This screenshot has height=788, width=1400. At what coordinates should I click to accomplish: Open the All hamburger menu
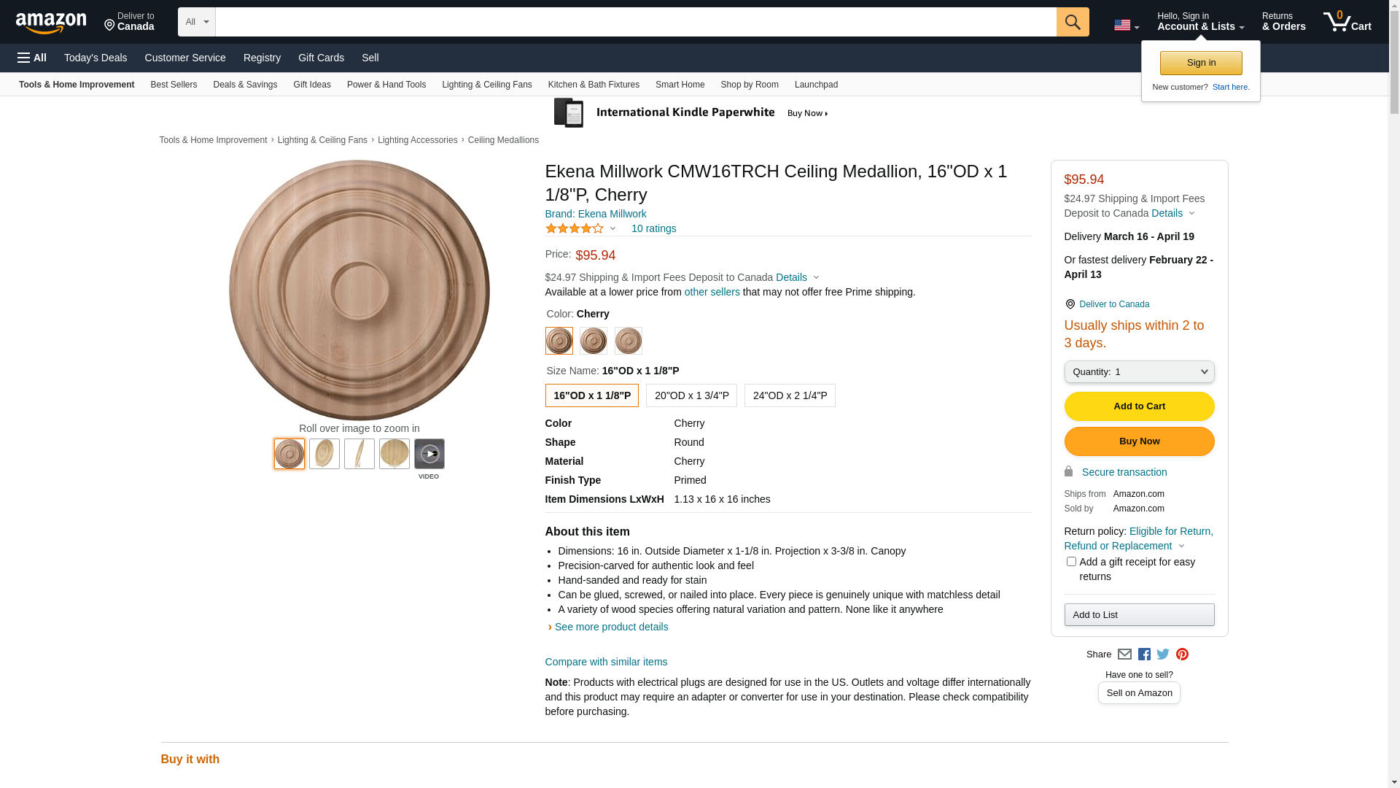[x=32, y=58]
